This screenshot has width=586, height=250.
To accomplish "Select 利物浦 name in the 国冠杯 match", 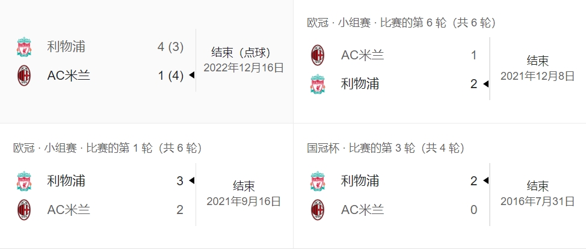I will pos(360,180).
